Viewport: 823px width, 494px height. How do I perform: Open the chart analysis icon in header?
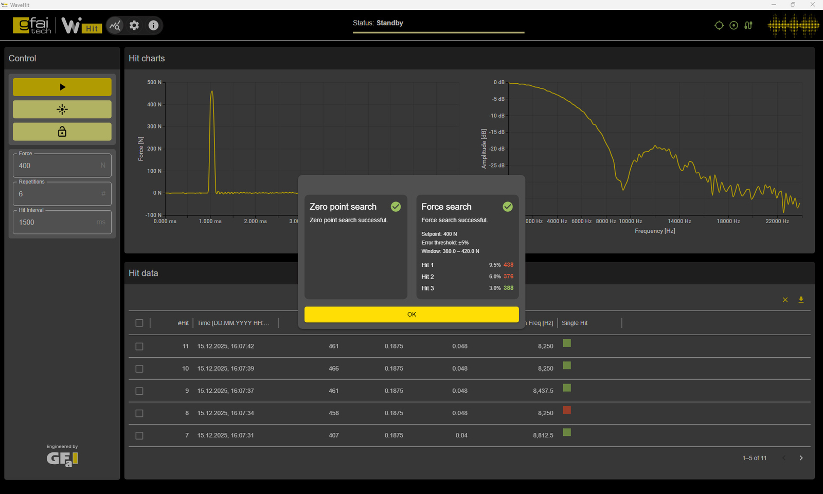[115, 25]
